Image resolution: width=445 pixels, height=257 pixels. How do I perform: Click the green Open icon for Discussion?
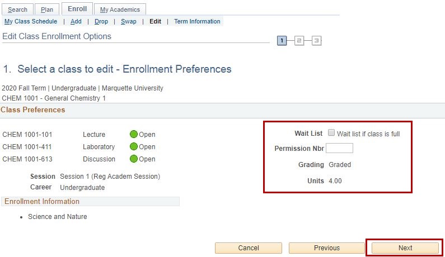point(134,159)
